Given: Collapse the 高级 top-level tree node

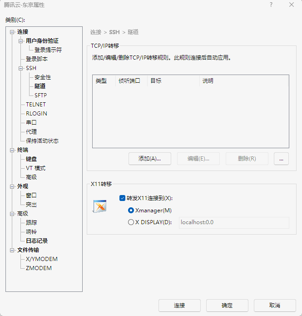Looking at the screenshot, I should (x=12, y=214).
